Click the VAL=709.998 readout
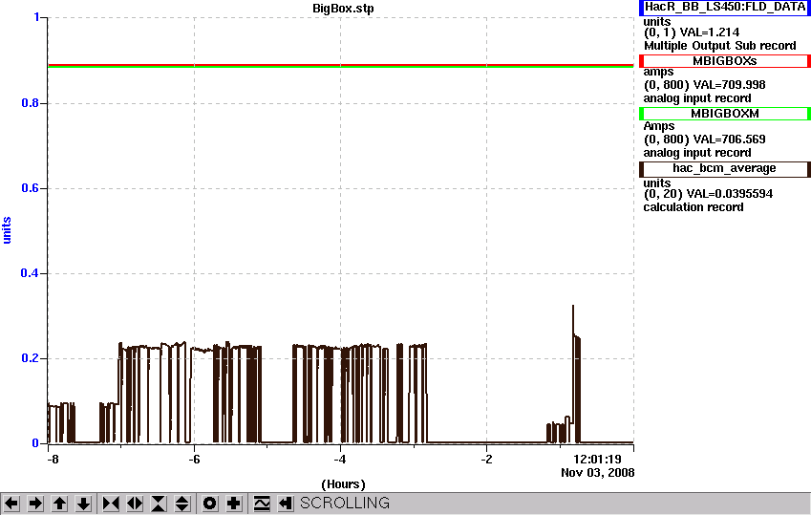The image size is (811, 515). pyautogui.click(x=729, y=85)
